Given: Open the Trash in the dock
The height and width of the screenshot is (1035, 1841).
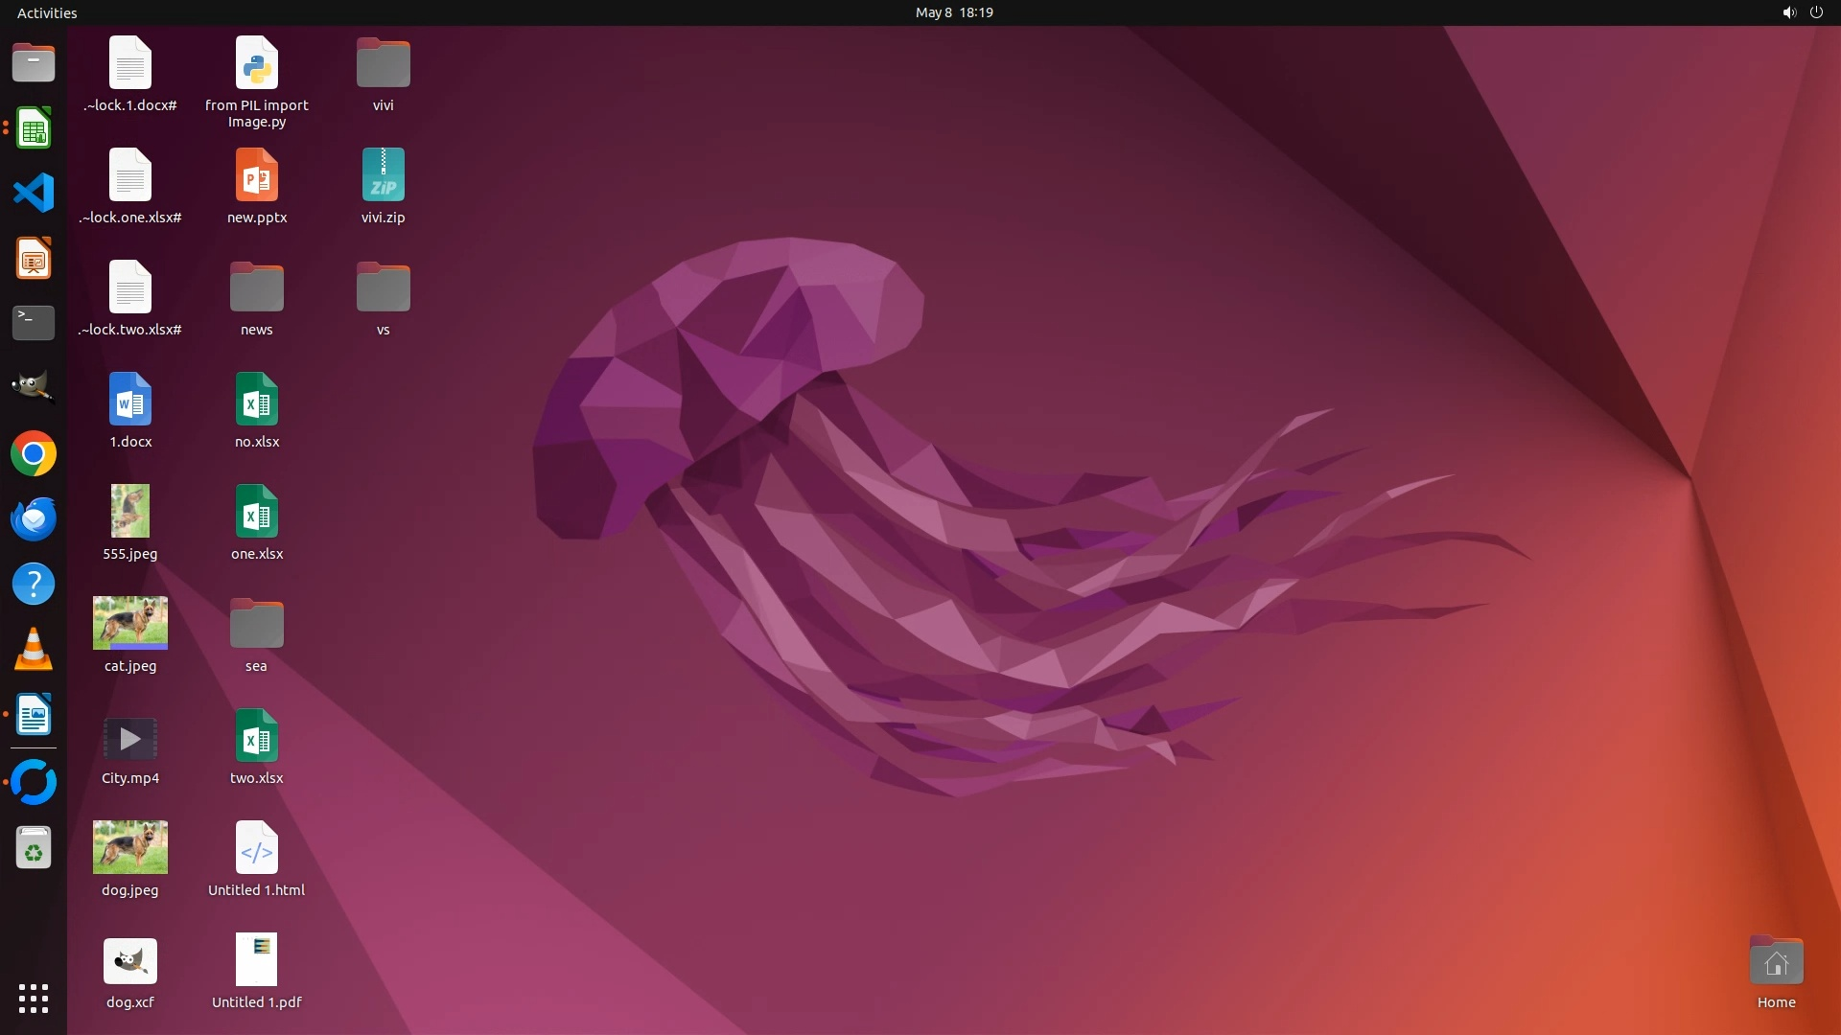Looking at the screenshot, I should [34, 848].
